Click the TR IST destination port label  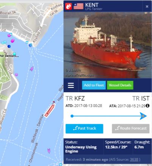pos(141,98)
